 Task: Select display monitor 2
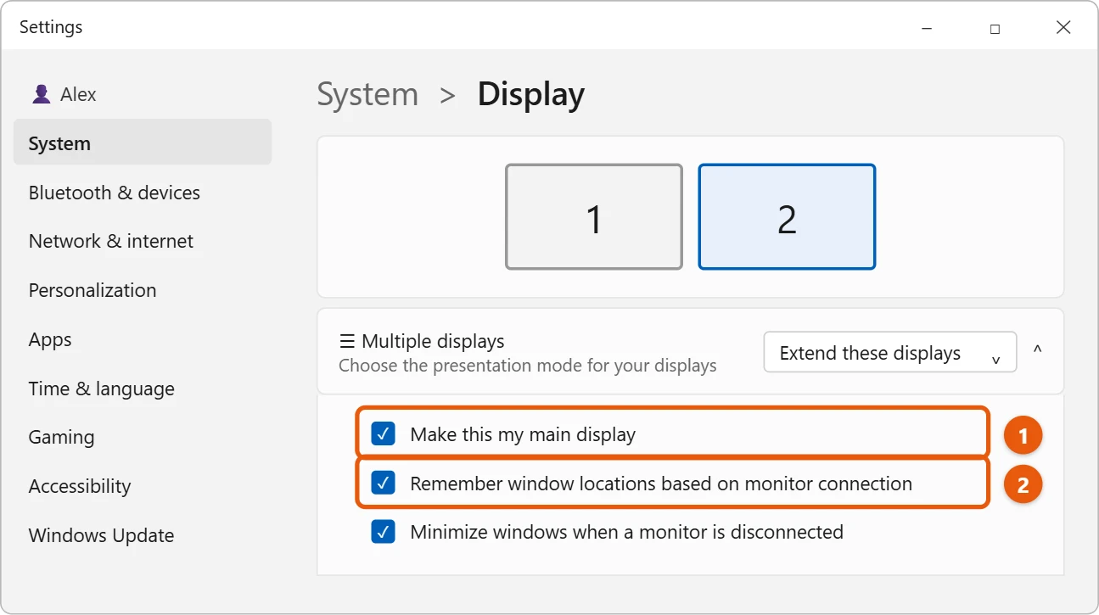click(x=787, y=217)
